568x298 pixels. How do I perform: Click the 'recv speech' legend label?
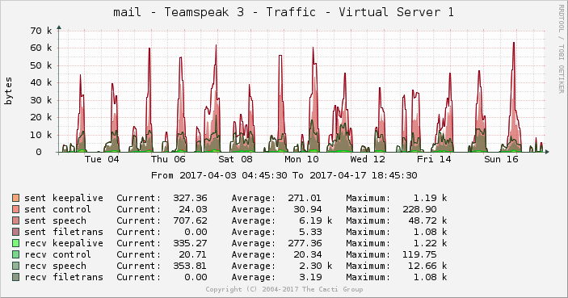pos(56,266)
